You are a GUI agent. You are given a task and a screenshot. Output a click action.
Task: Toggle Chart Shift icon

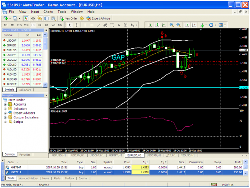point(194,25)
